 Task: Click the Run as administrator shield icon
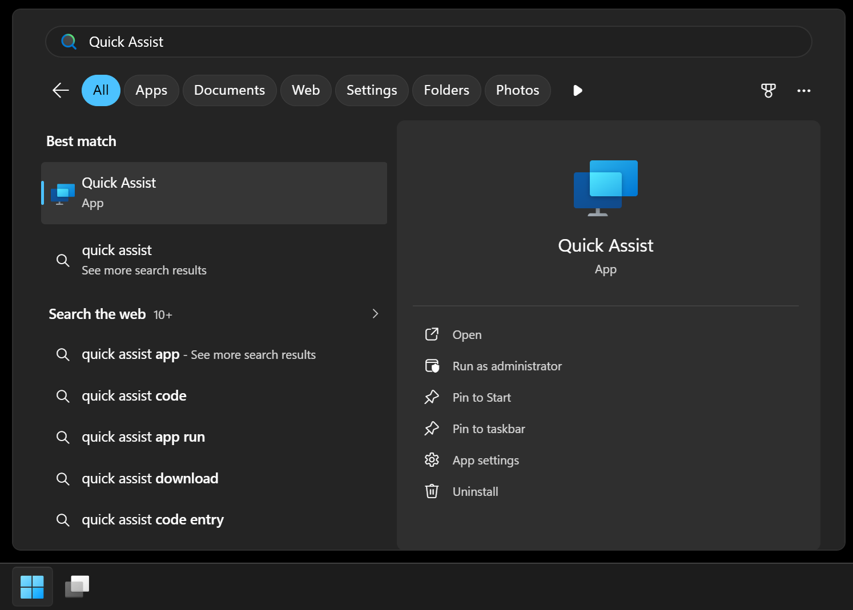432,366
